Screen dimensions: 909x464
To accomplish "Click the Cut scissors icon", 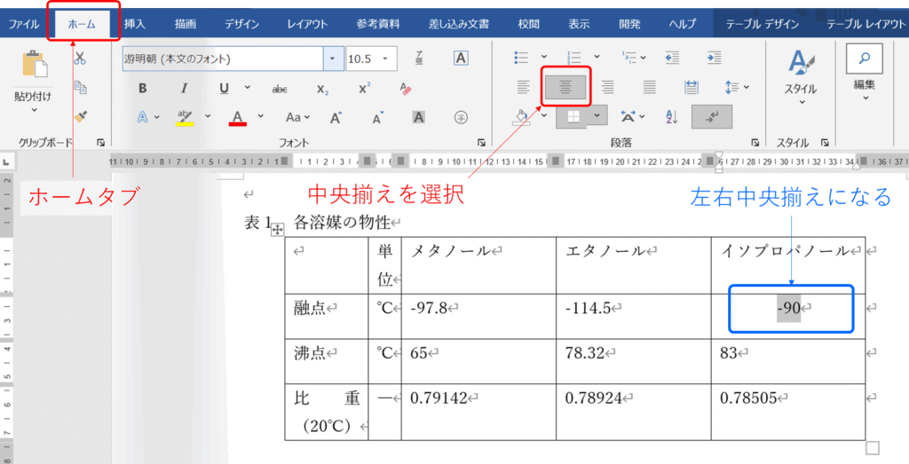I will [x=80, y=59].
